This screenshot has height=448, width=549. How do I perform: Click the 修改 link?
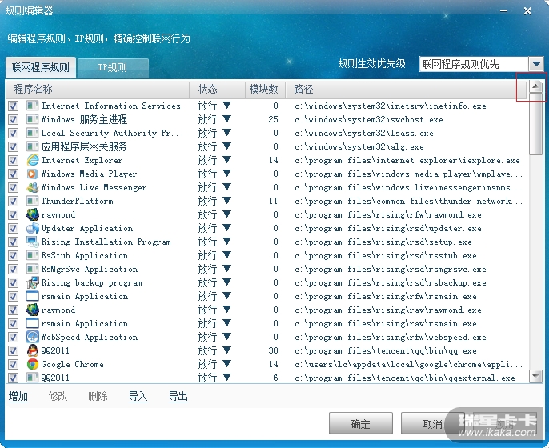(x=58, y=397)
